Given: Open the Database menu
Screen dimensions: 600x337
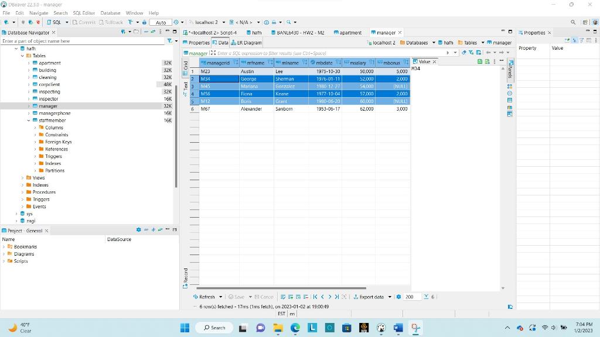Looking at the screenshot, I should tap(110, 13).
